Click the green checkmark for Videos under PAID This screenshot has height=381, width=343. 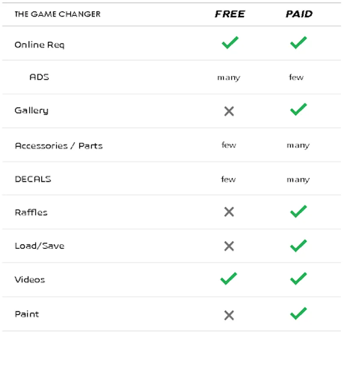[298, 279]
